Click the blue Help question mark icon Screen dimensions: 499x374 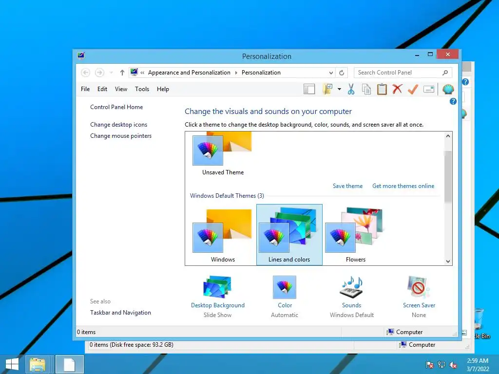click(453, 101)
